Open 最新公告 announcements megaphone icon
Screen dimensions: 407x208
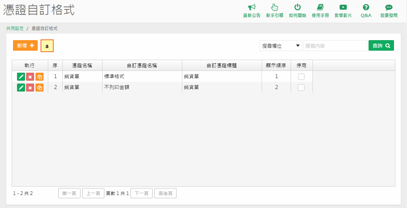coord(252,7)
